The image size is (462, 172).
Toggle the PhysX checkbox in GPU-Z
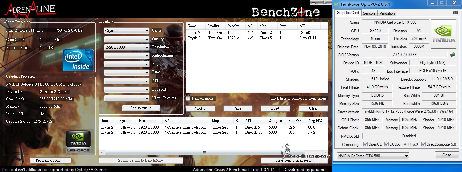[x=405, y=144]
